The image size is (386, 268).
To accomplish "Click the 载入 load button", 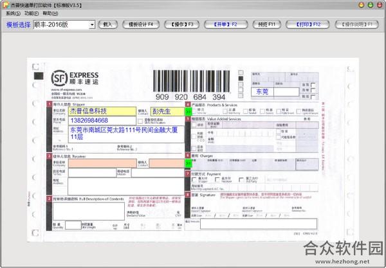I will coord(107,24).
